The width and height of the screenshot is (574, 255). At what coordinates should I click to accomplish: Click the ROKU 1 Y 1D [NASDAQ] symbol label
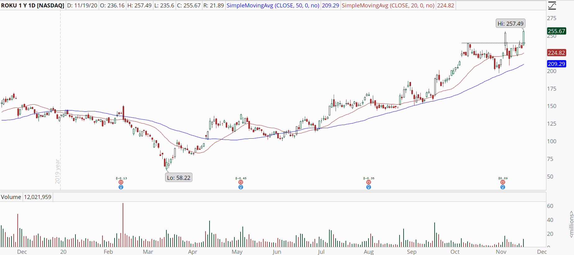(33, 6)
